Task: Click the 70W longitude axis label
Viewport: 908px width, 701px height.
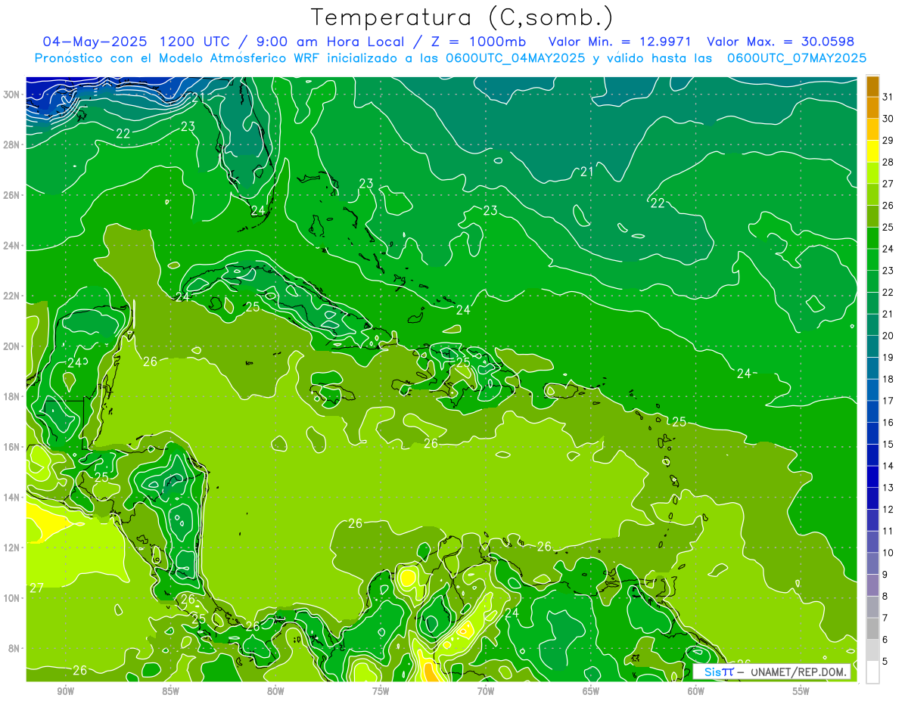Action: [x=486, y=691]
